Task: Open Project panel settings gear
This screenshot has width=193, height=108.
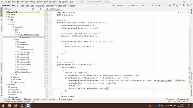Action: point(40,9)
